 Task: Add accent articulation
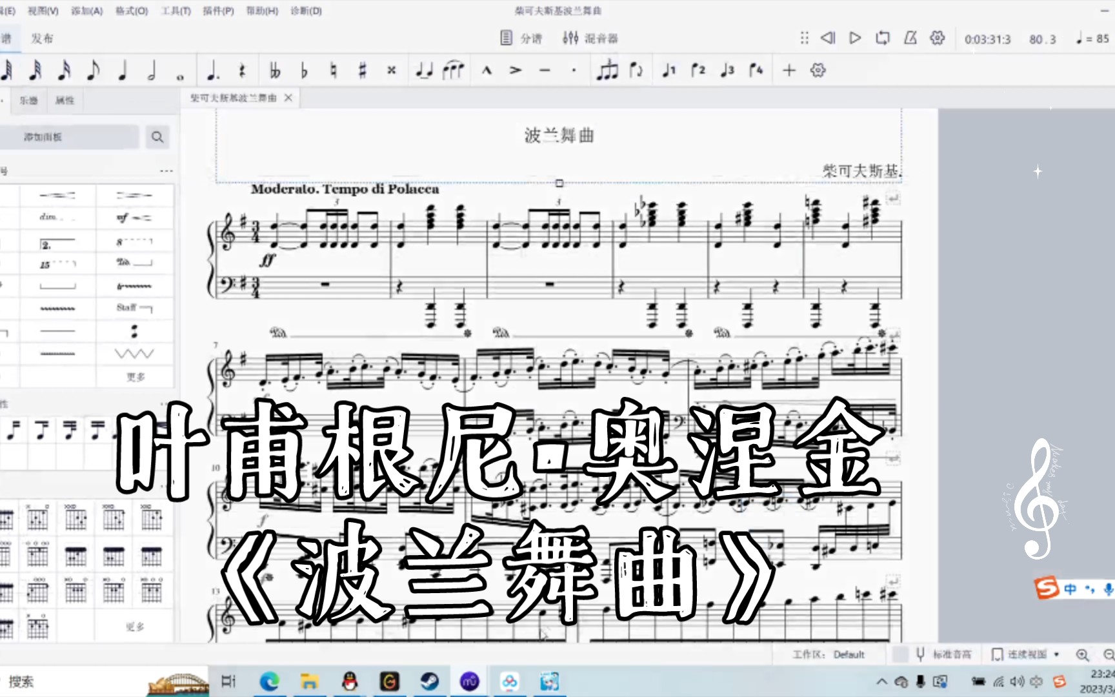pyautogui.click(x=515, y=70)
